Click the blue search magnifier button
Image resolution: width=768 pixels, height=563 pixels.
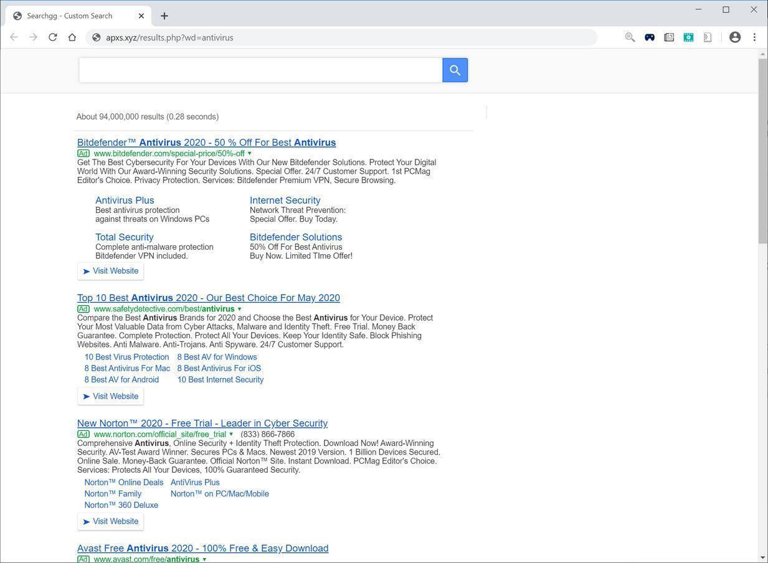point(455,70)
